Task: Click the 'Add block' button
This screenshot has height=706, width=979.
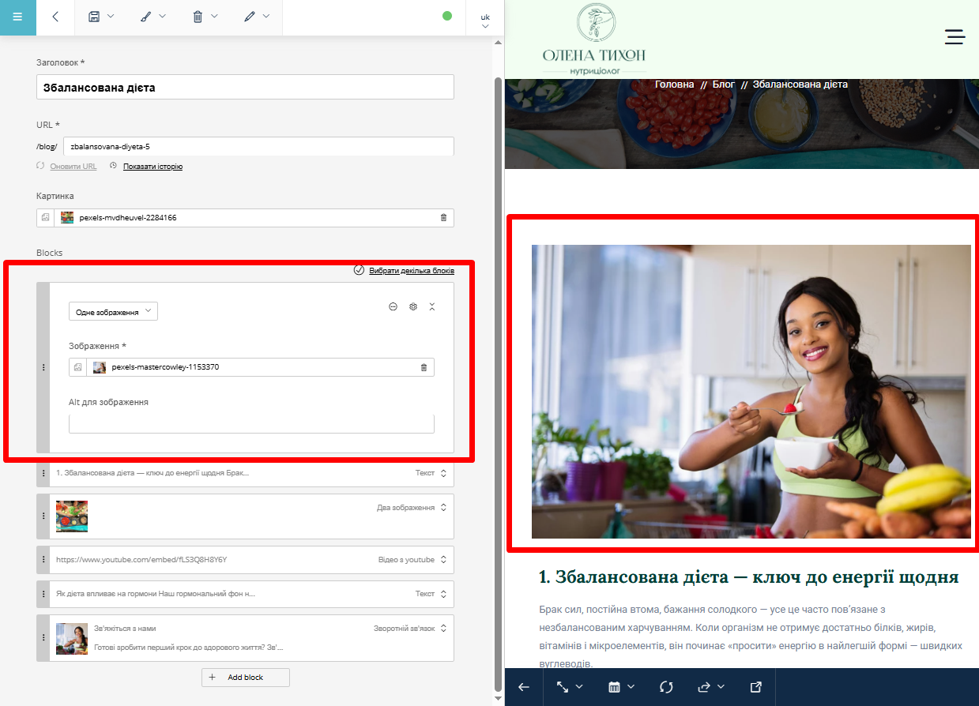Action: (245, 678)
